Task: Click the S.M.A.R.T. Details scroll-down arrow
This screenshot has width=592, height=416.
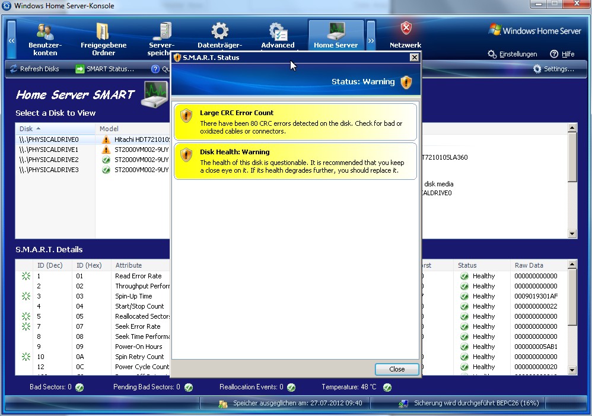Action: [x=572, y=370]
